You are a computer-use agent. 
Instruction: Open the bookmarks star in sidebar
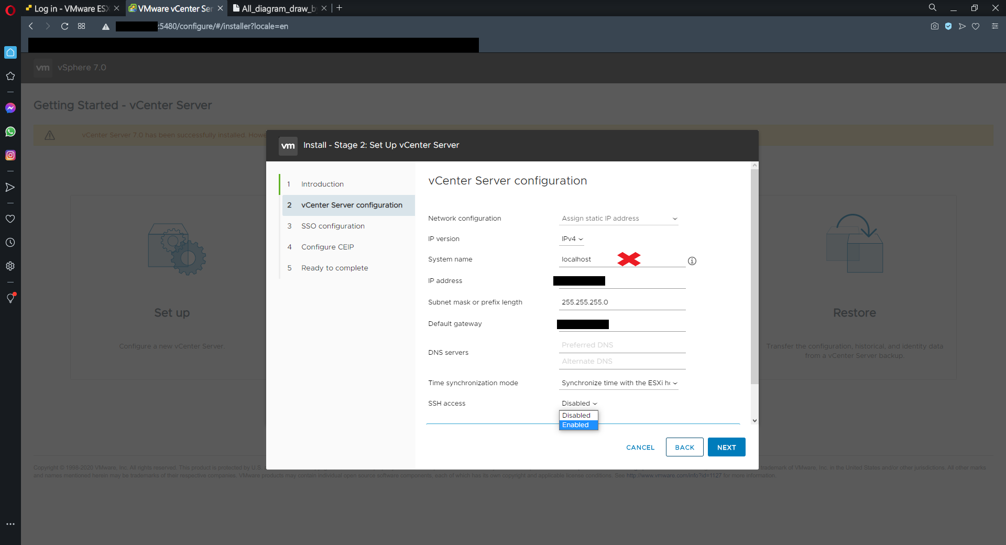(x=10, y=76)
